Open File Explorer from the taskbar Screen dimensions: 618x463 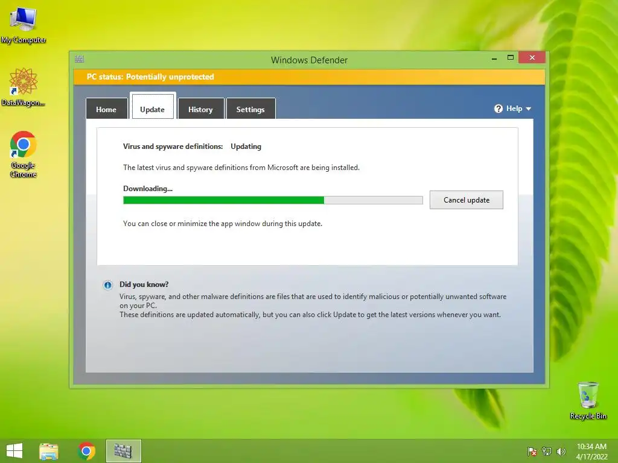pyautogui.click(x=49, y=451)
